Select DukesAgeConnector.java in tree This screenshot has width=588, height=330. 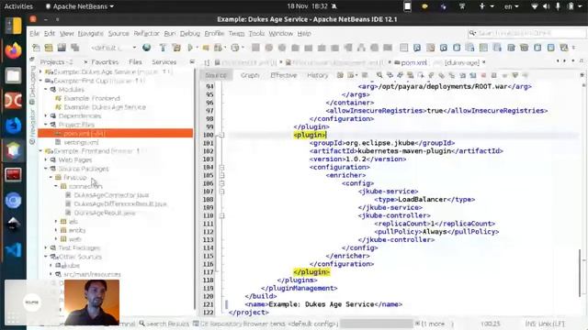[x=111, y=195]
